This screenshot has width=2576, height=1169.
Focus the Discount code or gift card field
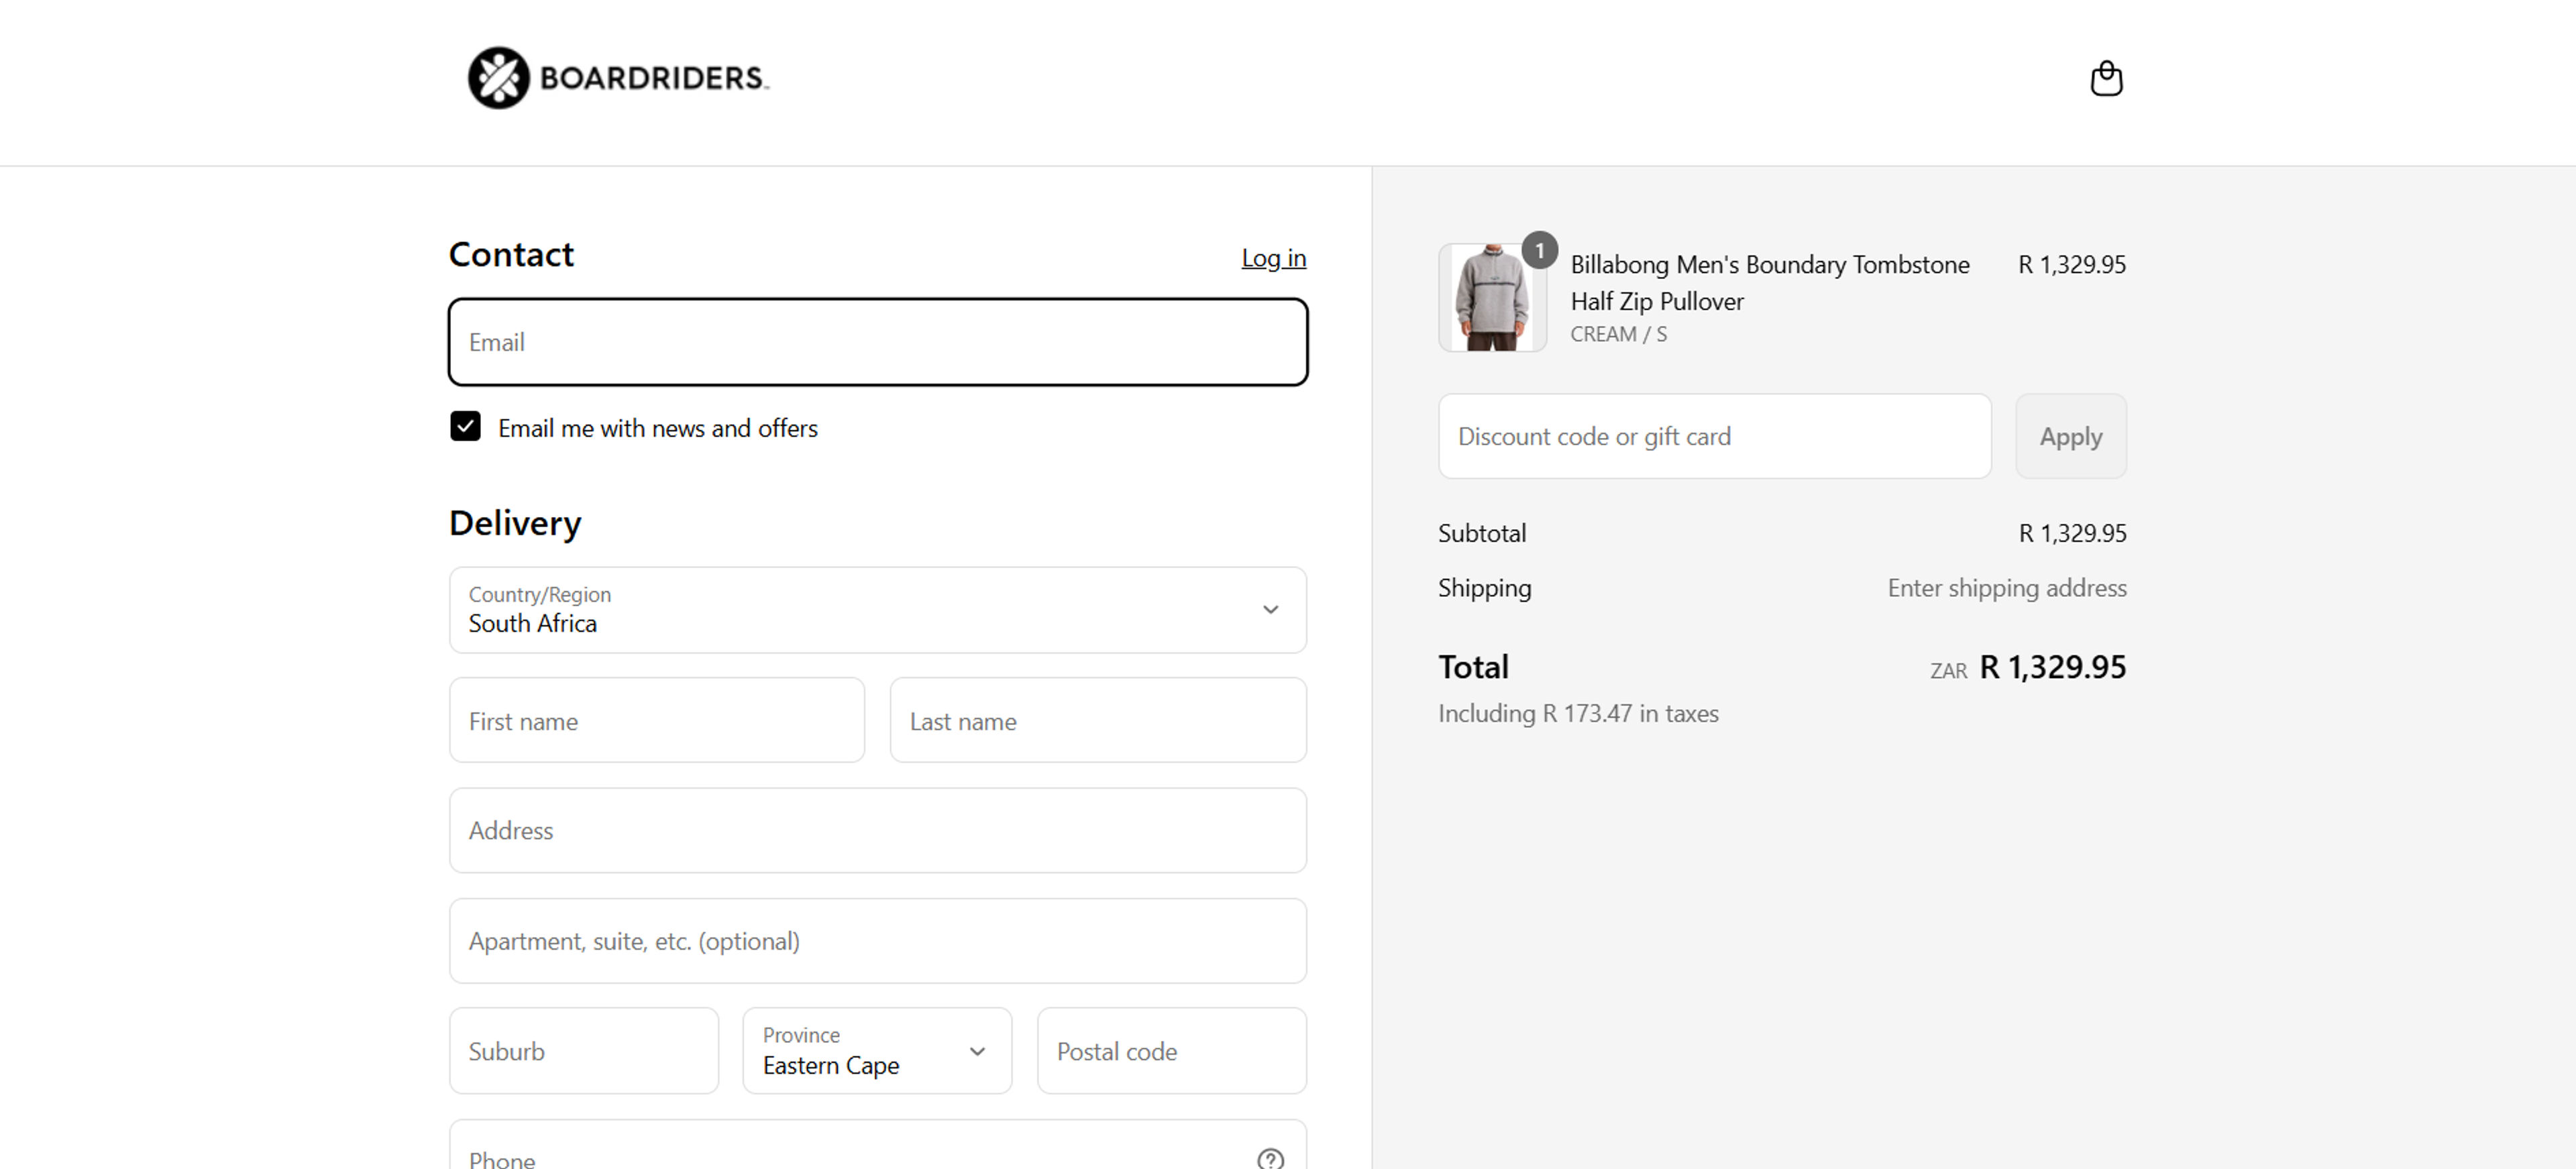point(1714,436)
